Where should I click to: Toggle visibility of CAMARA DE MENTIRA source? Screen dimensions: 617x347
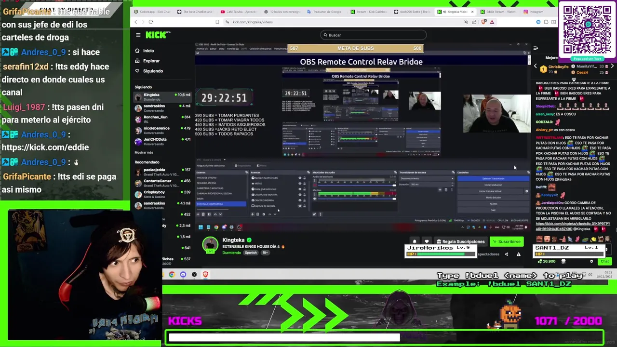click(x=300, y=195)
